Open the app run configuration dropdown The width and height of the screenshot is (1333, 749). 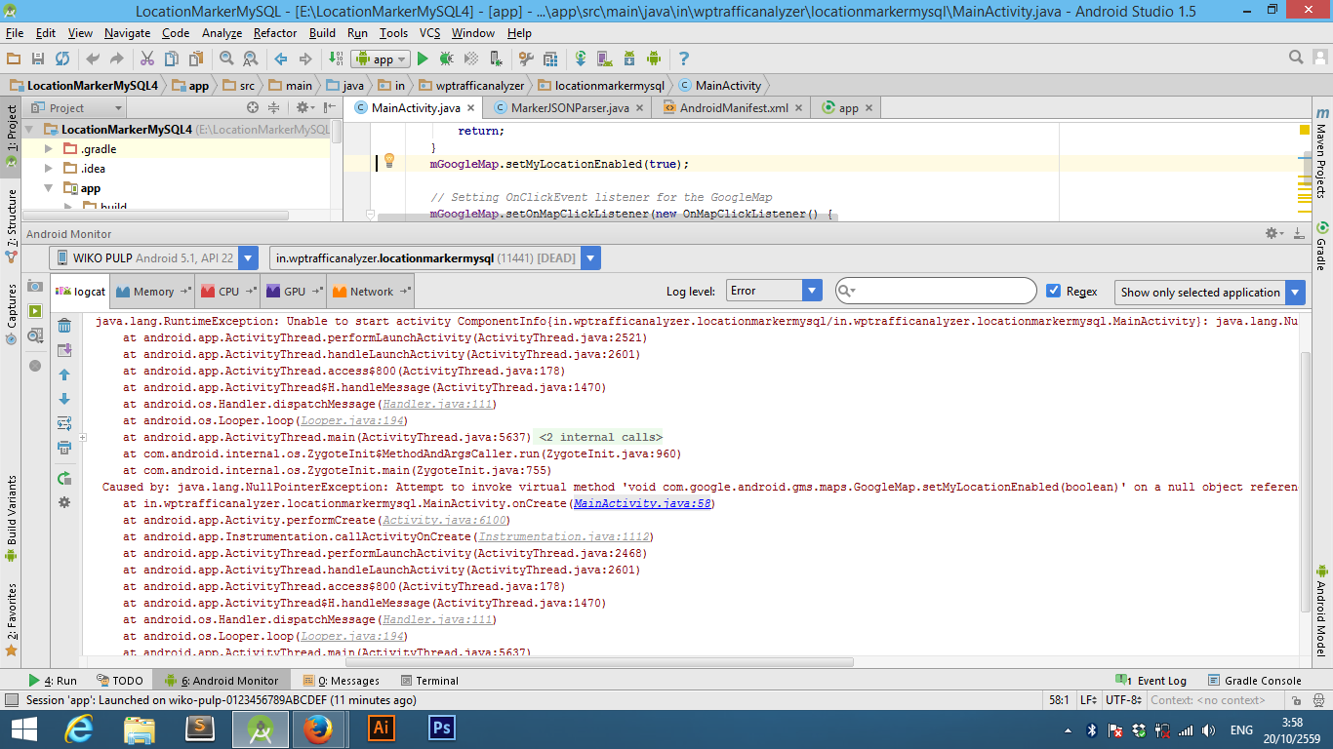click(x=381, y=59)
